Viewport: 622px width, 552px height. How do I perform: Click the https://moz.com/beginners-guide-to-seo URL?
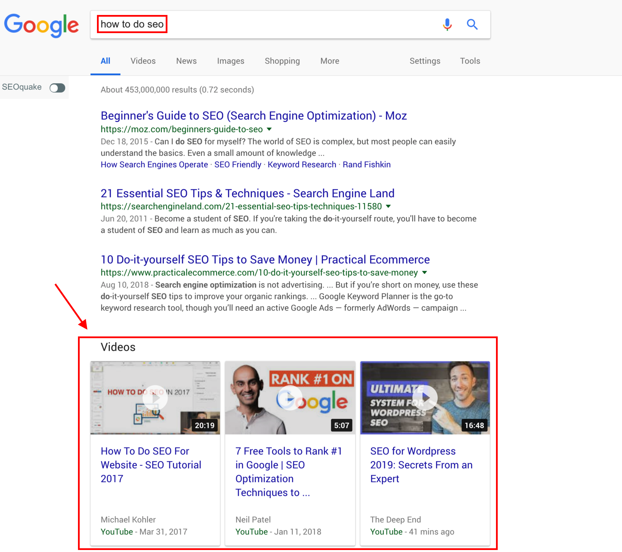coord(182,129)
